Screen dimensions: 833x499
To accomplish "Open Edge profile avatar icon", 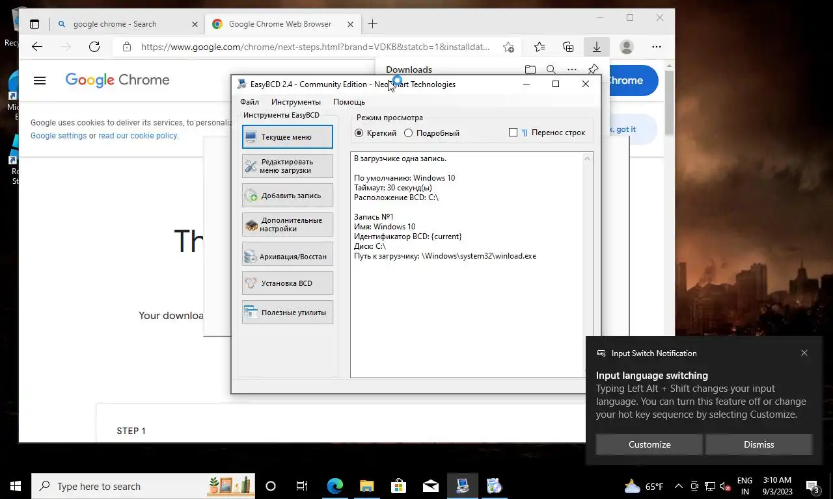I will point(627,47).
